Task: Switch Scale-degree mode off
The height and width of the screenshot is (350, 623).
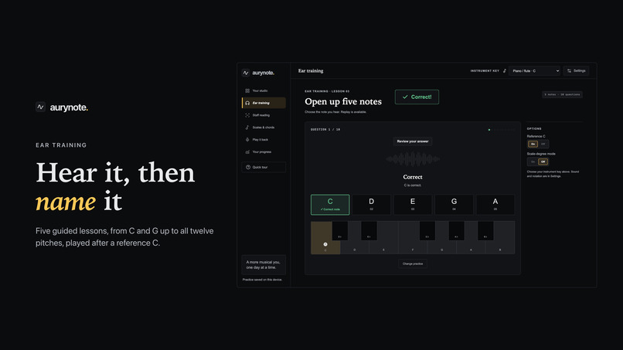Action: click(543, 161)
